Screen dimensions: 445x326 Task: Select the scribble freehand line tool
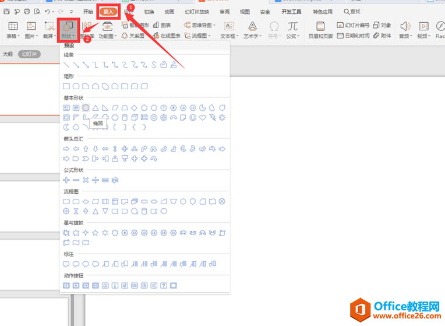(x=174, y=65)
